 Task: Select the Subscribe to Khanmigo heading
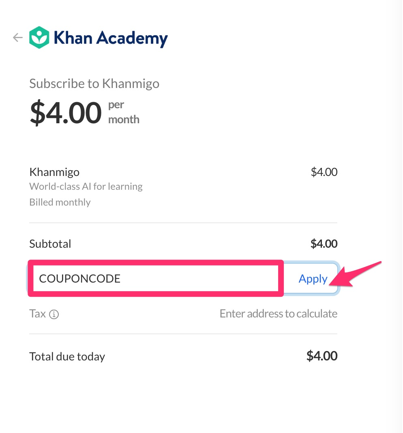click(94, 84)
